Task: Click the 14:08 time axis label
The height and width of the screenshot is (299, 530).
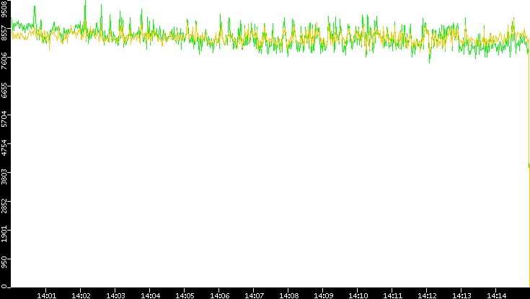Action: 289,296
